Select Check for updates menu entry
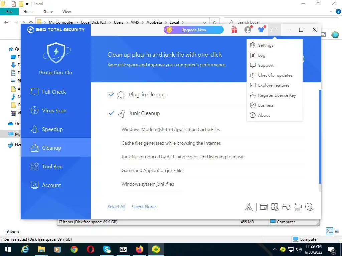342x256 pixels. pos(275,75)
